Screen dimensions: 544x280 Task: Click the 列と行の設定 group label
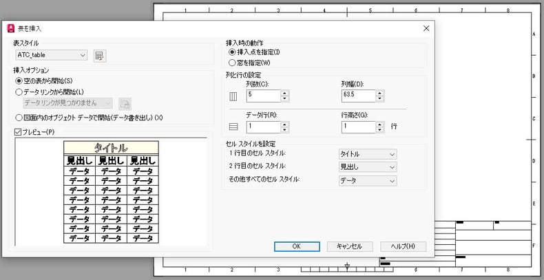coord(244,74)
